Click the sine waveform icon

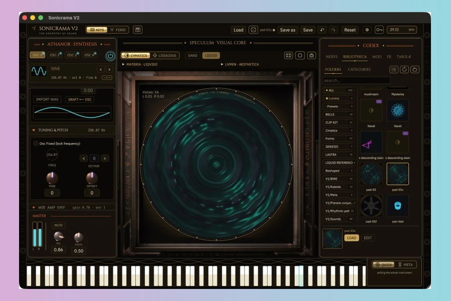(39, 71)
